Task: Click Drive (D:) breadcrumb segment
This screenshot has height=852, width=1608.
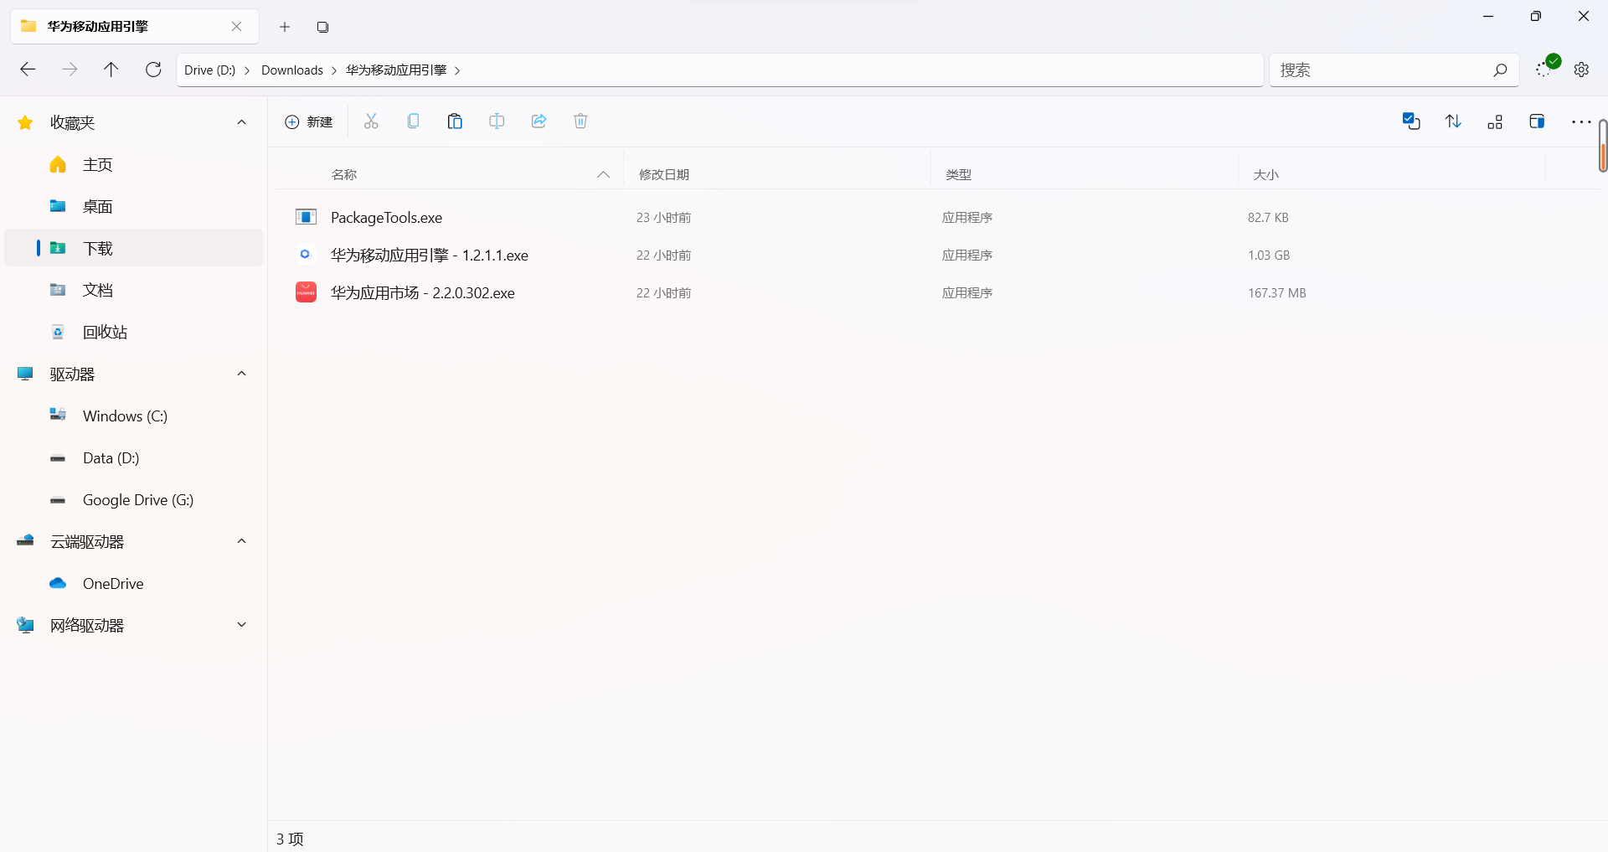Action: coord(209,70)
